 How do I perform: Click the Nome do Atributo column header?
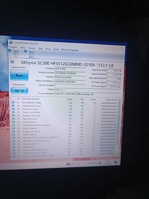31,99
